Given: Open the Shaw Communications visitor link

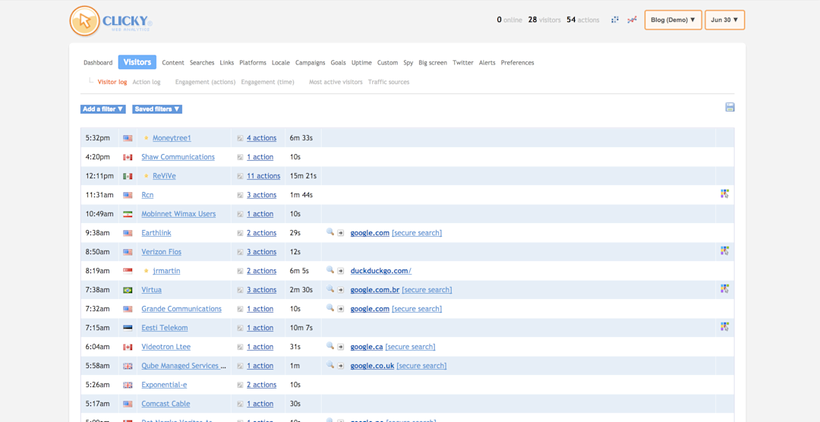Looking at the screenshot, I should coord(178,157).
